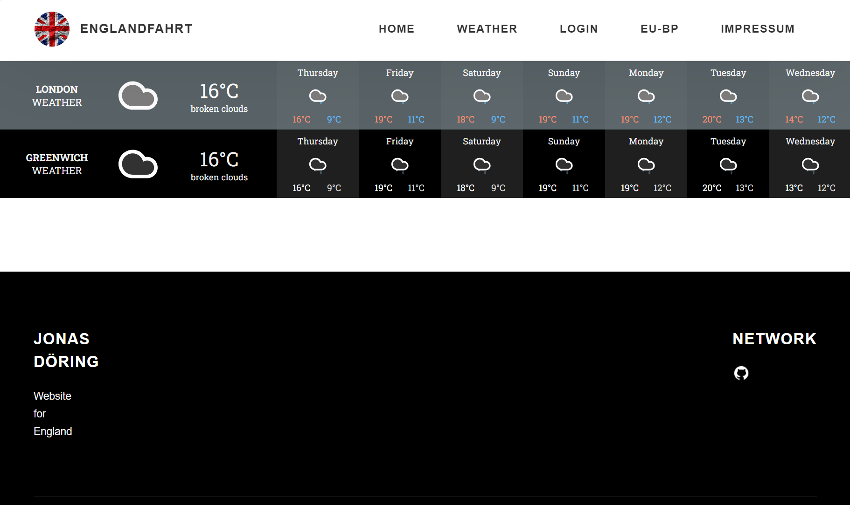The height and width of the screenshot is (505, 850).
Task: Select Greenwich's Tuesday forecast cloud icon
Action: 728,165
